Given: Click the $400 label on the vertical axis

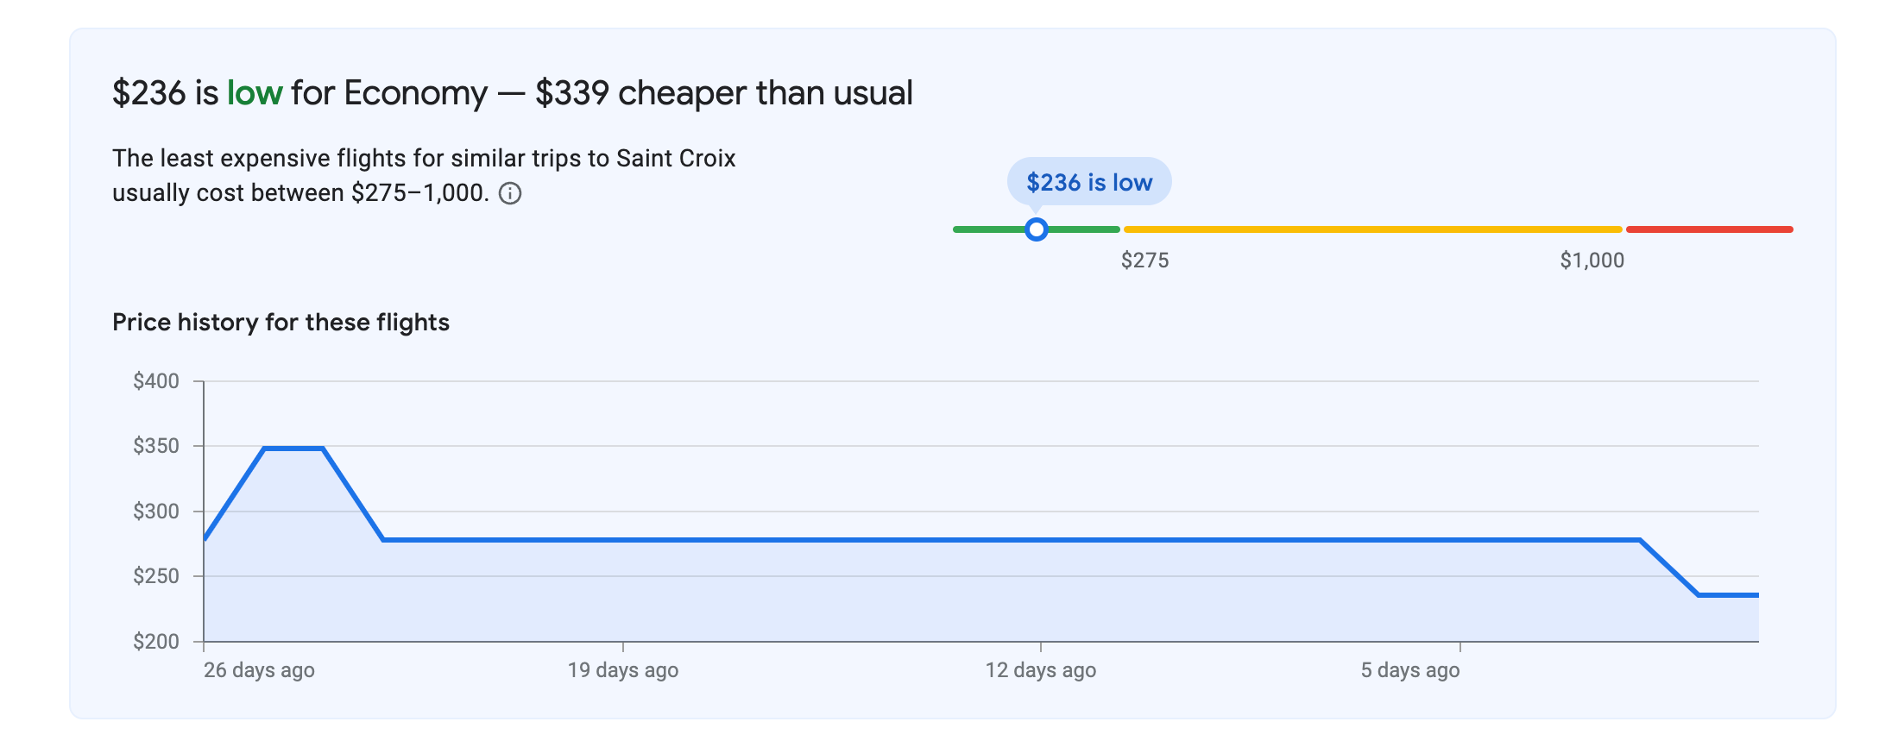Looking at the screenshot, I should coord(156,381).
